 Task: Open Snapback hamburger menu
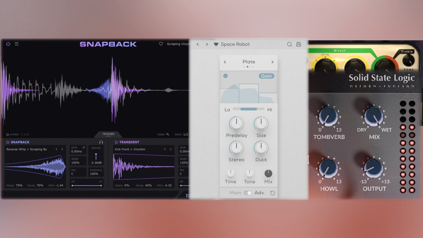click(x=17, y=44)
